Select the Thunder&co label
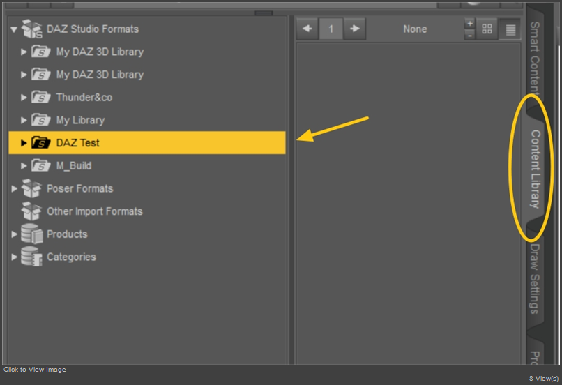Viewport: 562px width, 385px height. coord(84,98)
